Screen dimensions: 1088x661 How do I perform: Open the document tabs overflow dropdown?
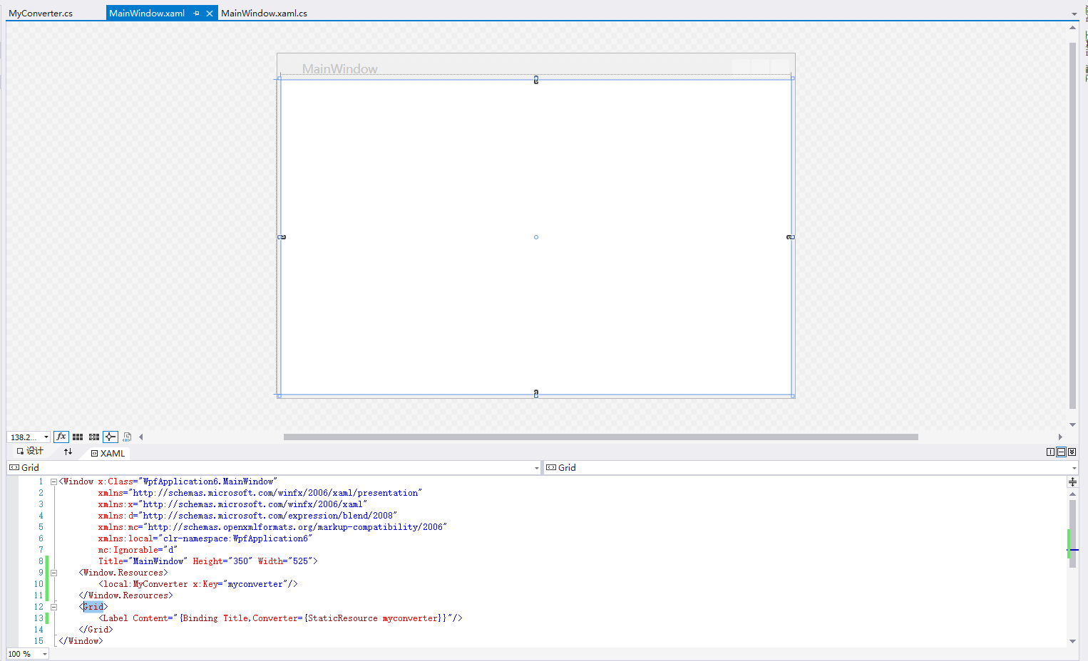click(x=1074, y=14)
